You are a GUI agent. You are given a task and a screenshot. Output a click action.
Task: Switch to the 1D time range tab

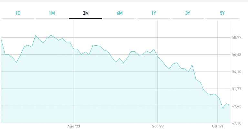pos(18,13)
